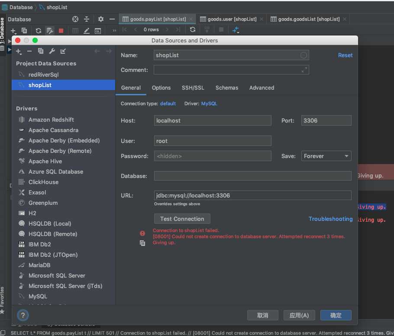Change the MySQL driver link

(209, 103)
